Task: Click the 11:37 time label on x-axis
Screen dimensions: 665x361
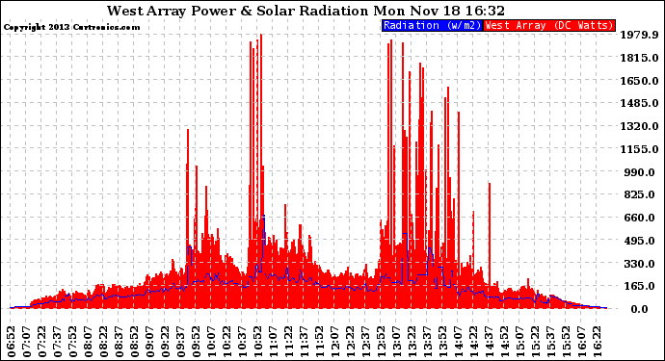Action: (305, 342)
